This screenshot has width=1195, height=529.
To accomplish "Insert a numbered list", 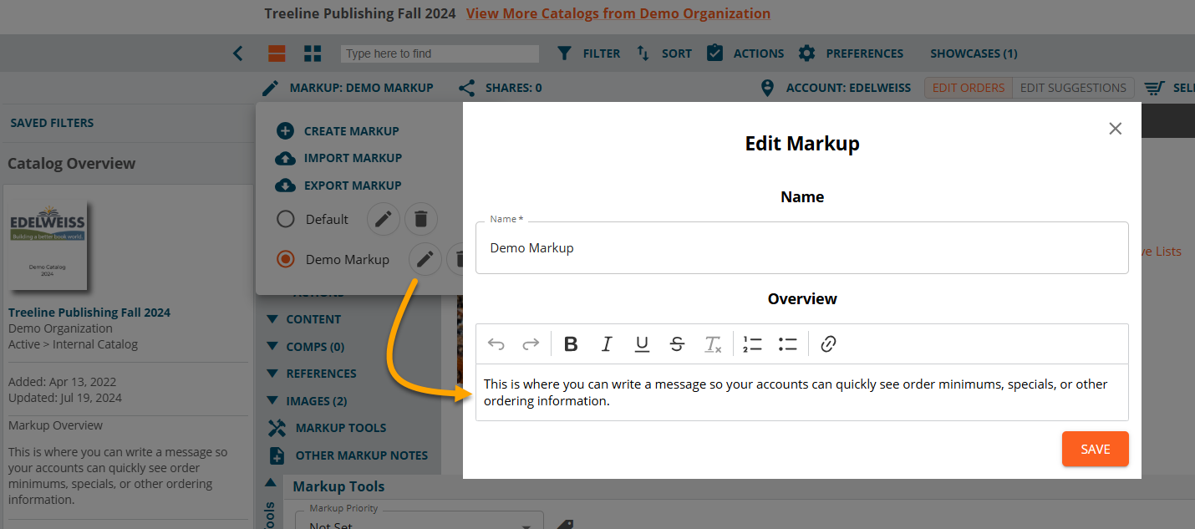I will [x=752, y=344].
